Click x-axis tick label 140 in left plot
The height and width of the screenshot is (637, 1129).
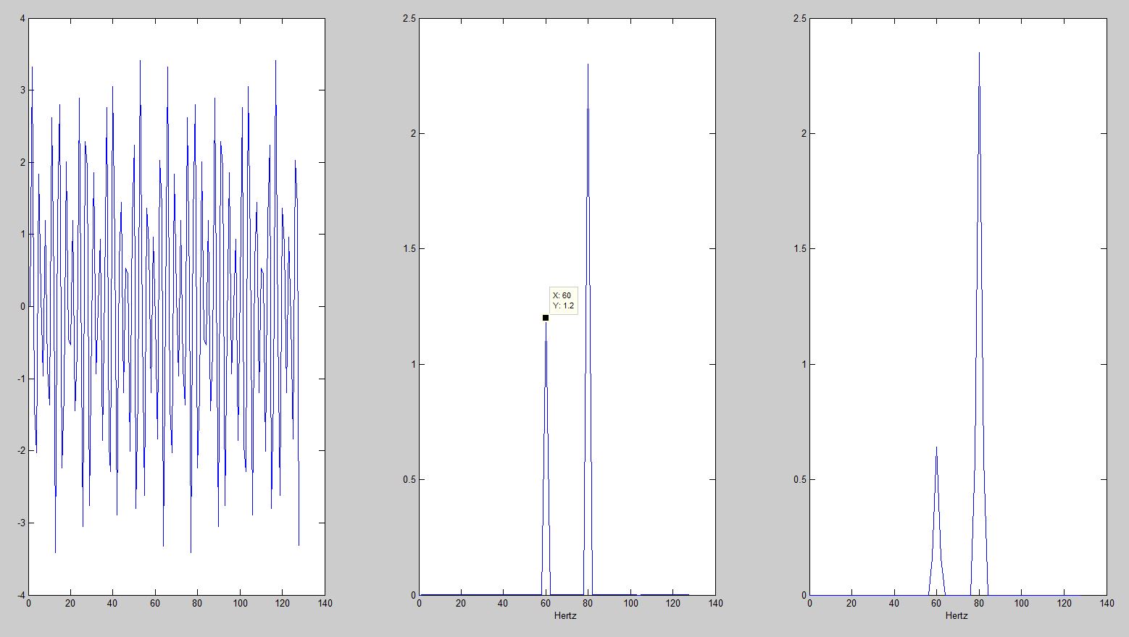point(324,603)
